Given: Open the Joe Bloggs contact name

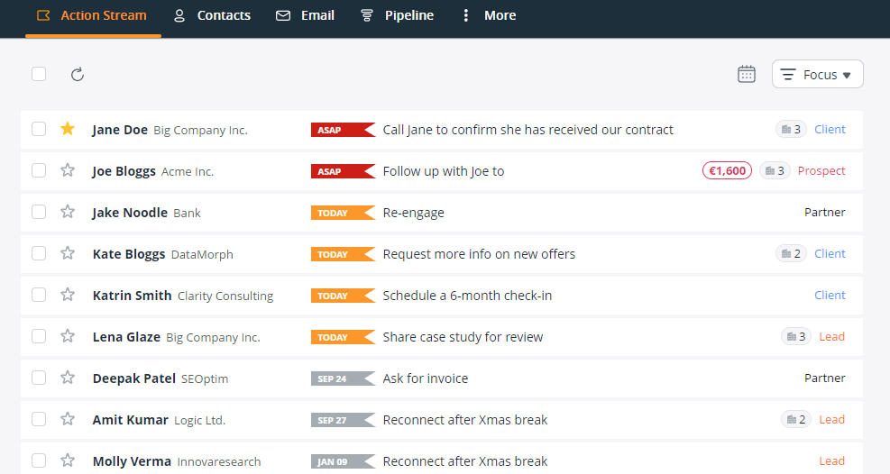Looking at the screenshot, I should tap(124, 171).
